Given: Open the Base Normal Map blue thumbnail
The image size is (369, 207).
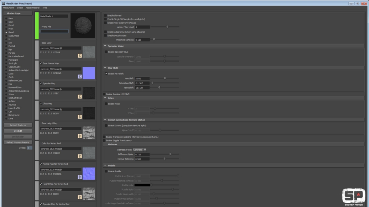Looking at the screenshot, I should tap(89, 73).
